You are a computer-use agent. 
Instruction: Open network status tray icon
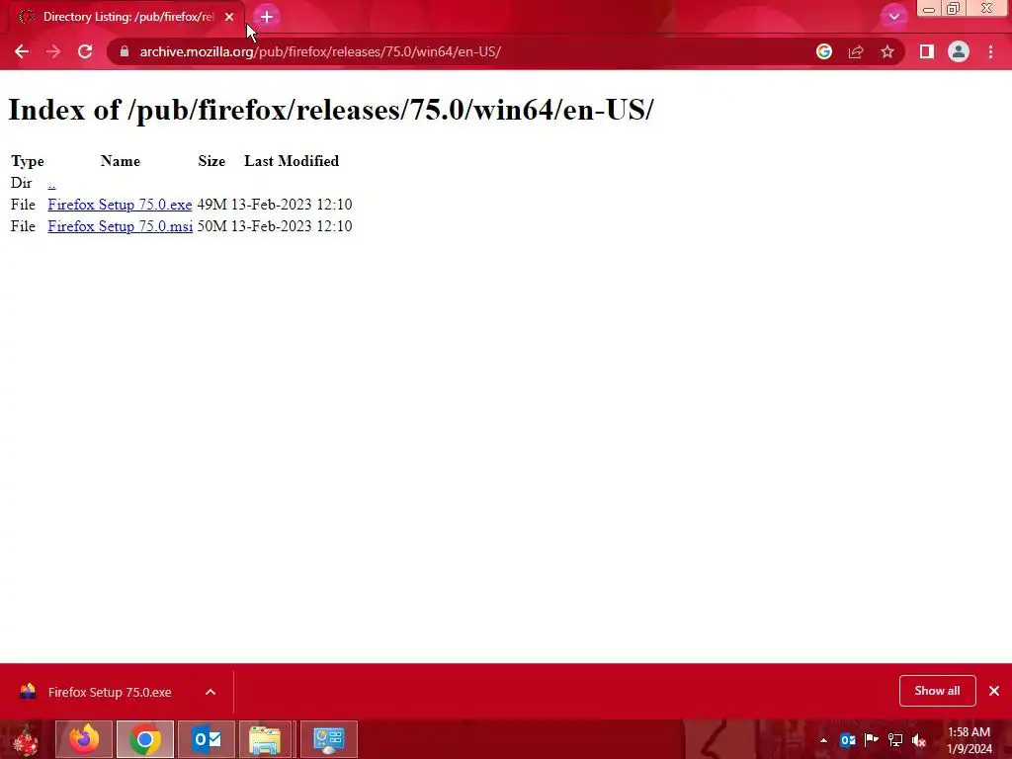tap(895, 740)
